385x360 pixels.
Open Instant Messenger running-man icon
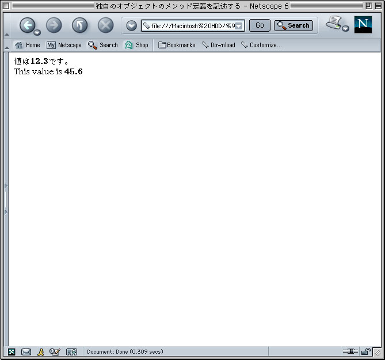[x=41, y=352]
